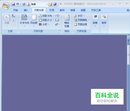
Task: Open folder icon in quick access toolbar
Action: pyautogui.click(x=50, y=4)
